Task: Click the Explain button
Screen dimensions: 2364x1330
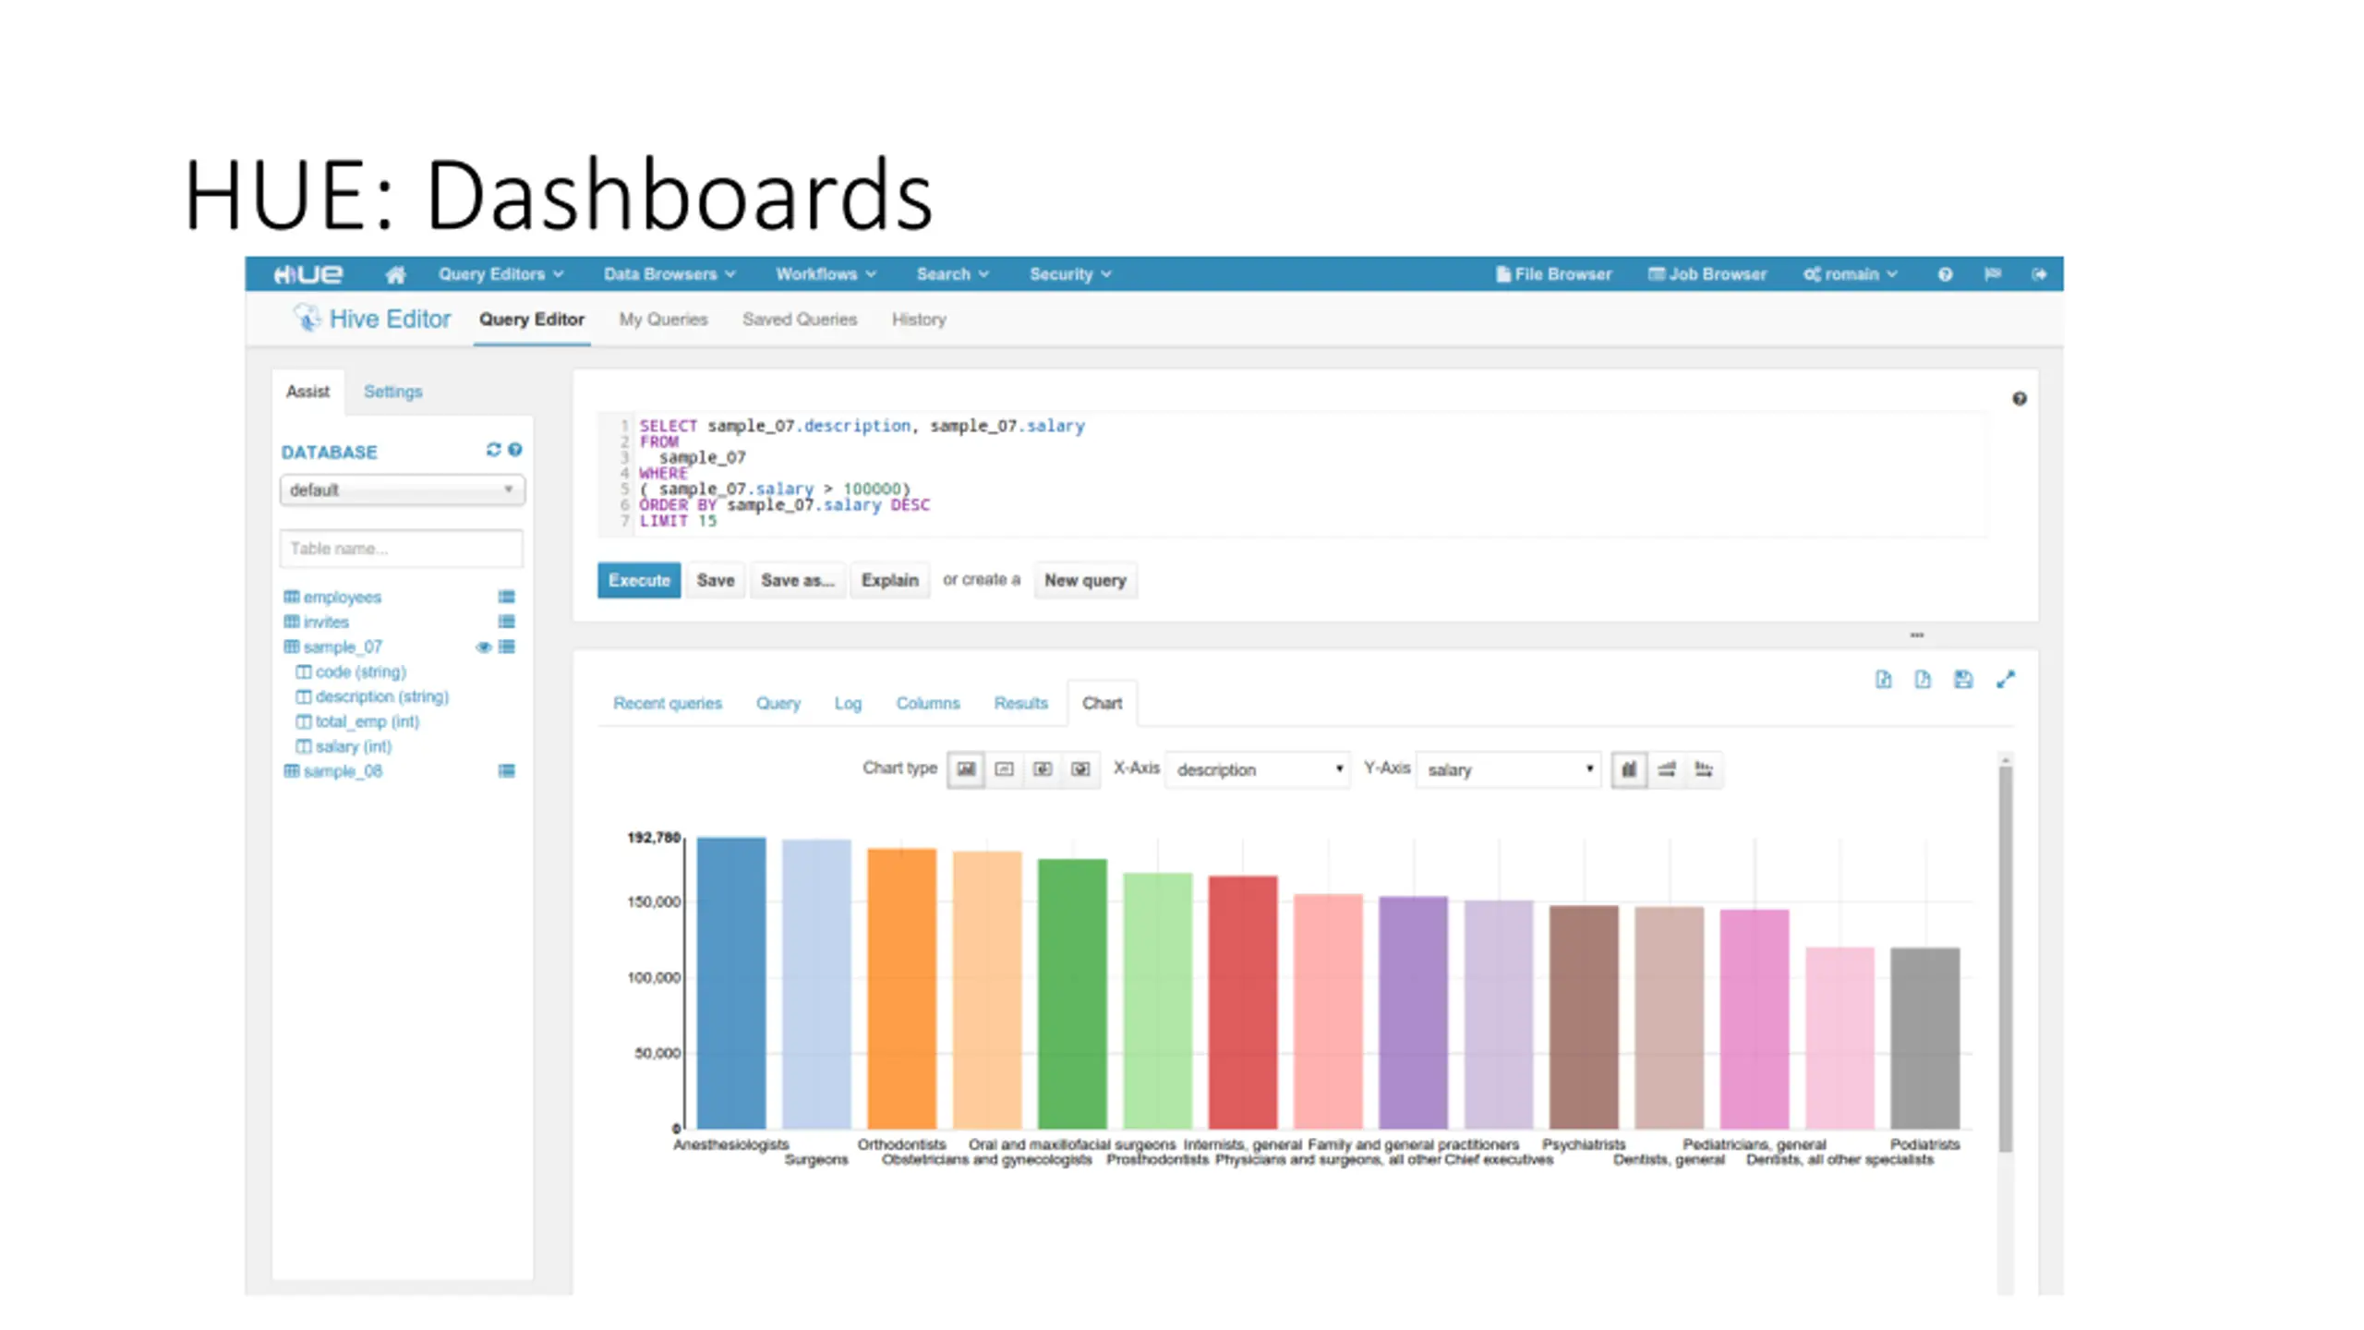Action: (889, 580)
